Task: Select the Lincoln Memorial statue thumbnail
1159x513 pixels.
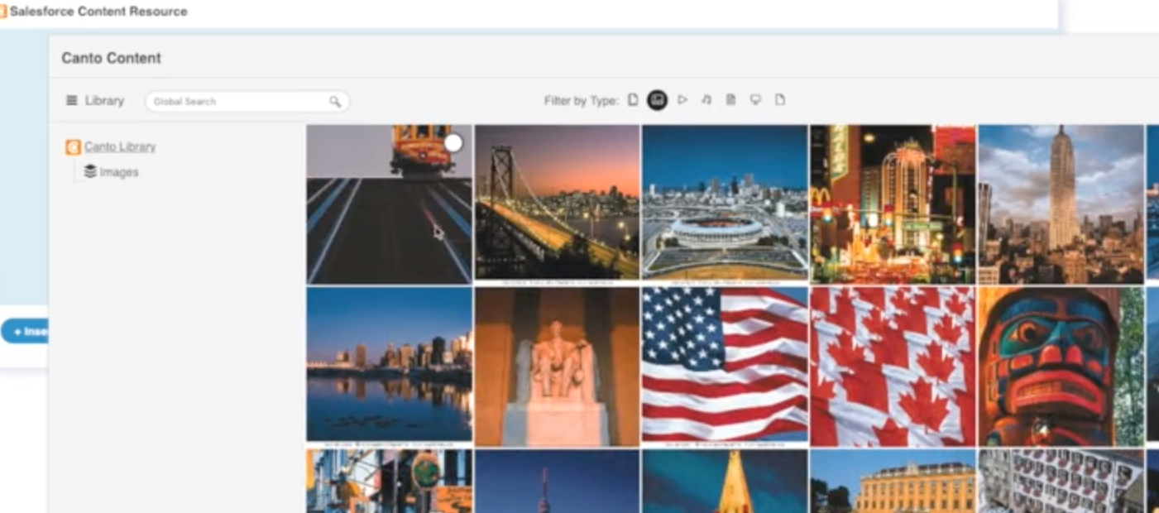Action: (557, 367)
